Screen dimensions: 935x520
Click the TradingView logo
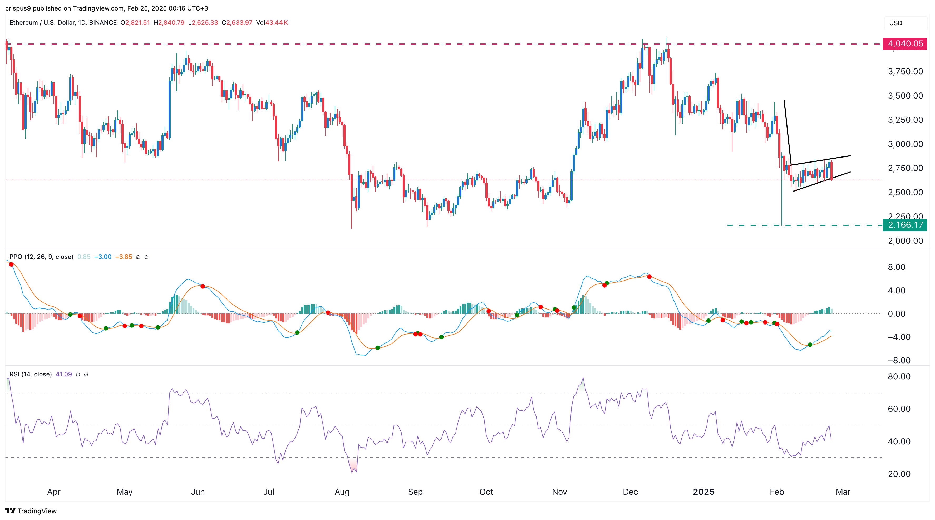[31, 511]
